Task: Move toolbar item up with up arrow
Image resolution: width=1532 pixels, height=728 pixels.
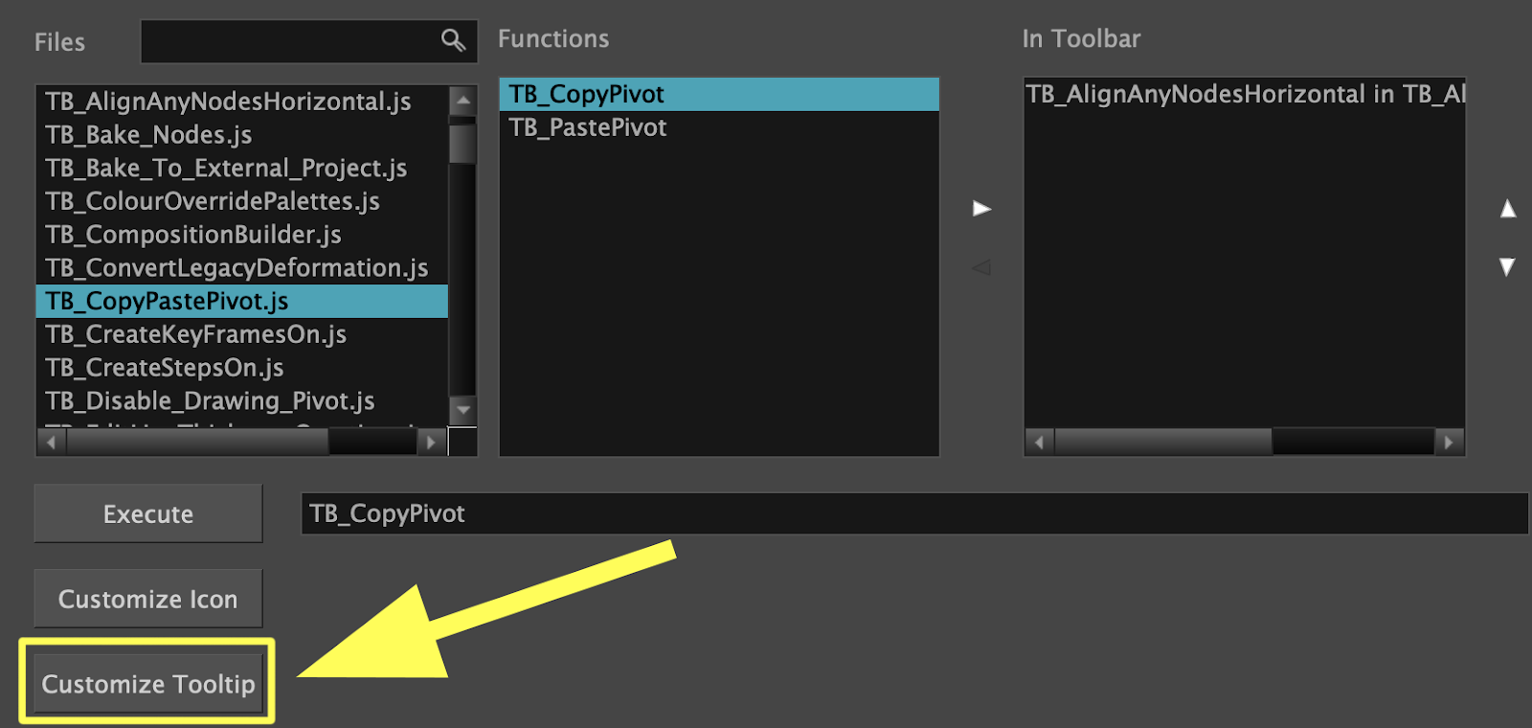Action: [x=1508, y=209]
